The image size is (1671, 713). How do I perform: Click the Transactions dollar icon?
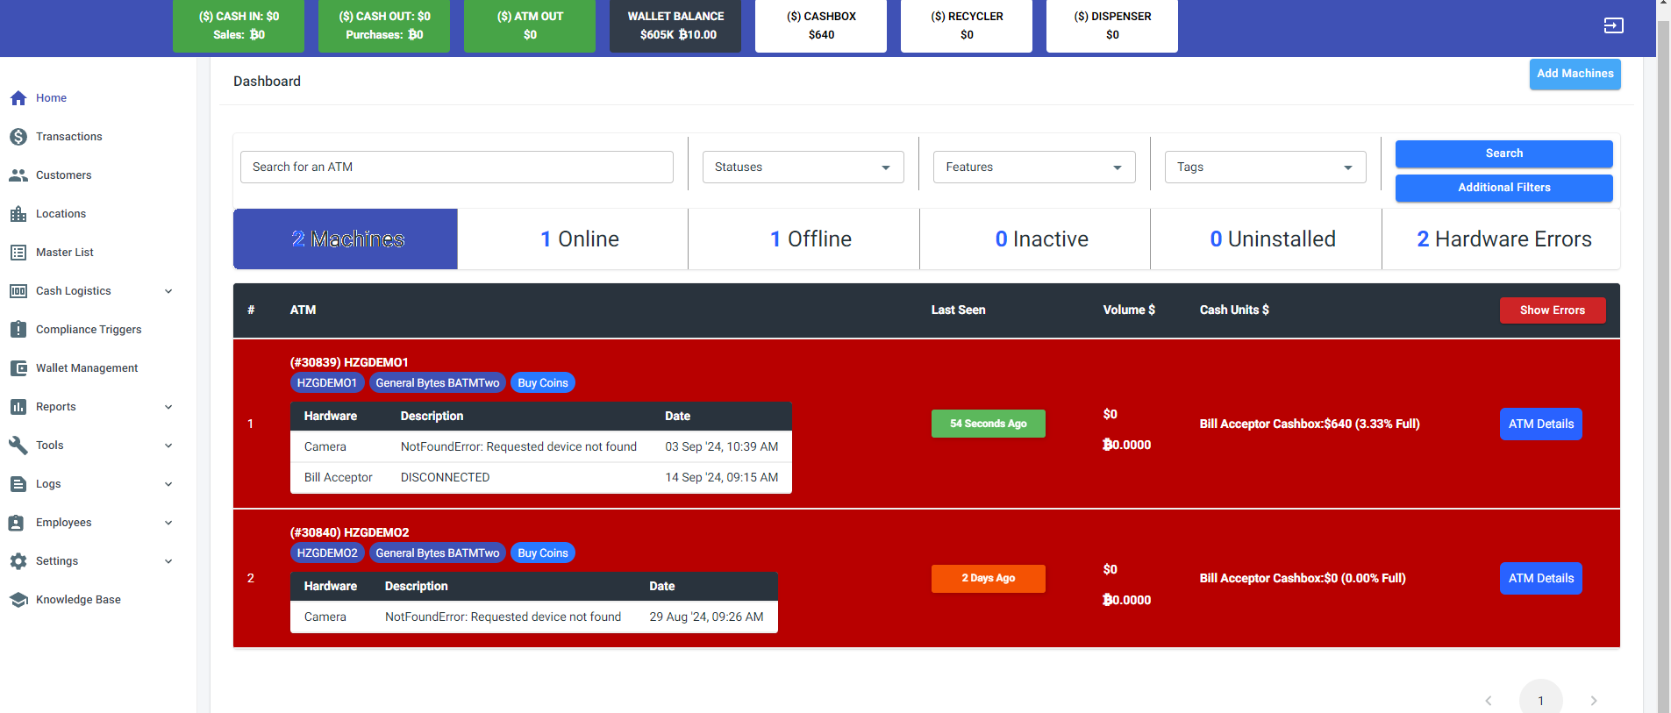pyautogui.click(x=18, y=137)
